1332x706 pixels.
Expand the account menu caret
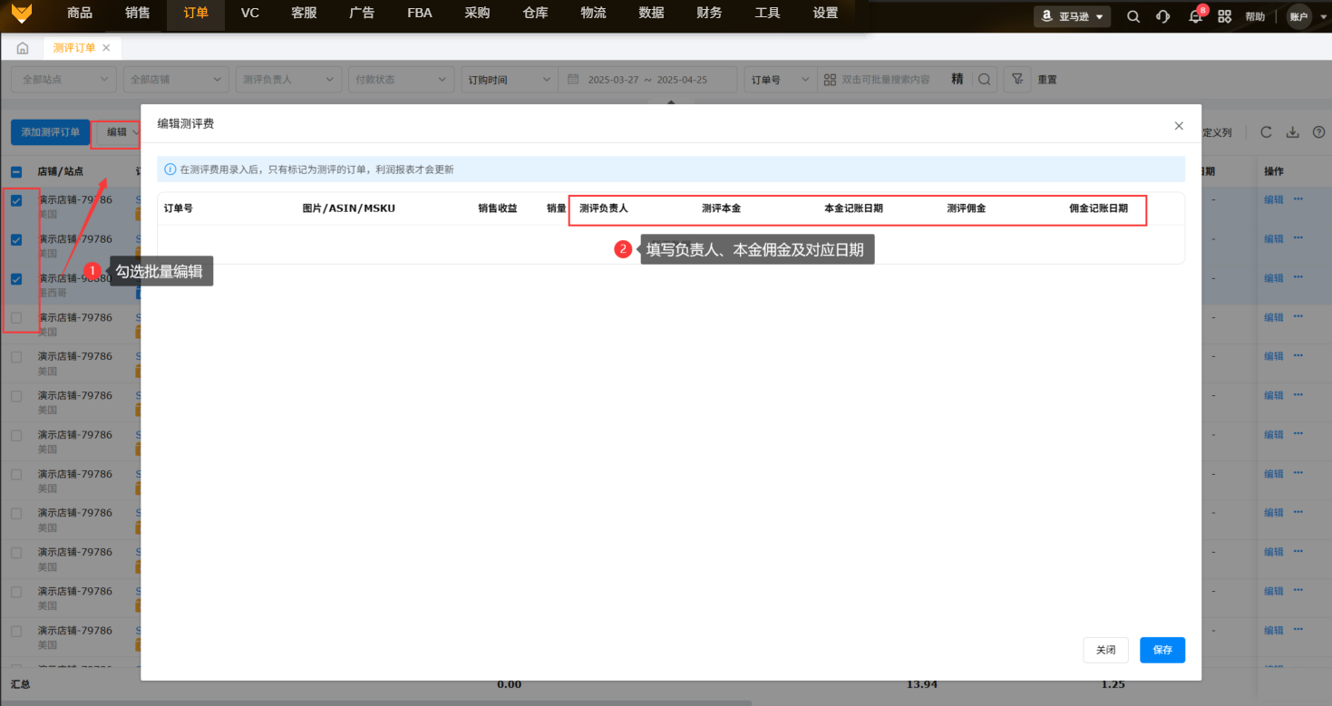(x=1323, y=16)
